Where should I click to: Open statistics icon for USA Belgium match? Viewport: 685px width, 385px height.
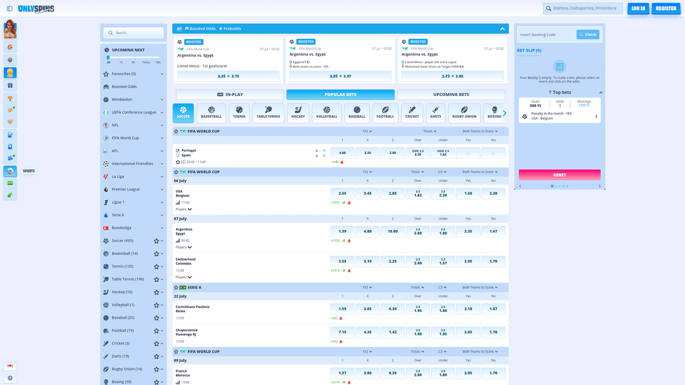pos(178,202)
